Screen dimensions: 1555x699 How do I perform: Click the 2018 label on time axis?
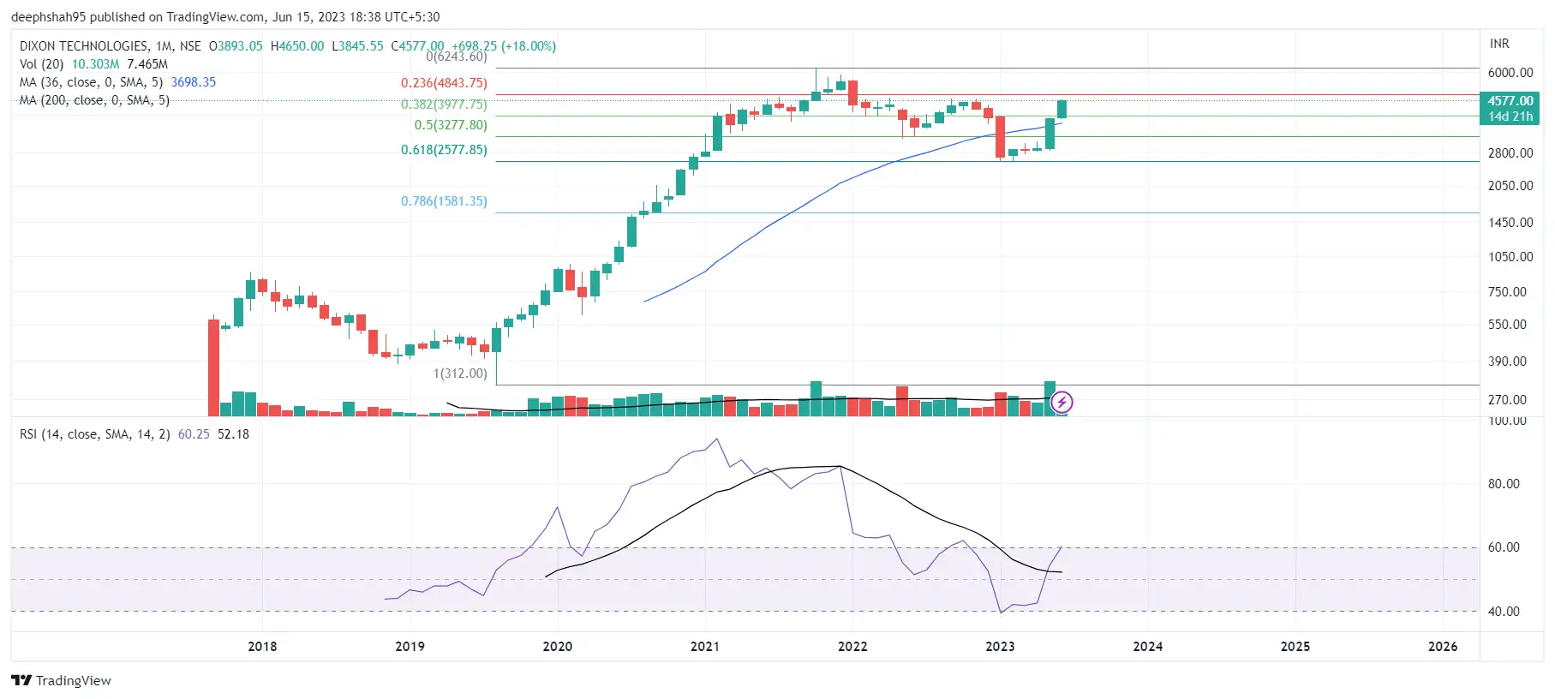[262, 647]
